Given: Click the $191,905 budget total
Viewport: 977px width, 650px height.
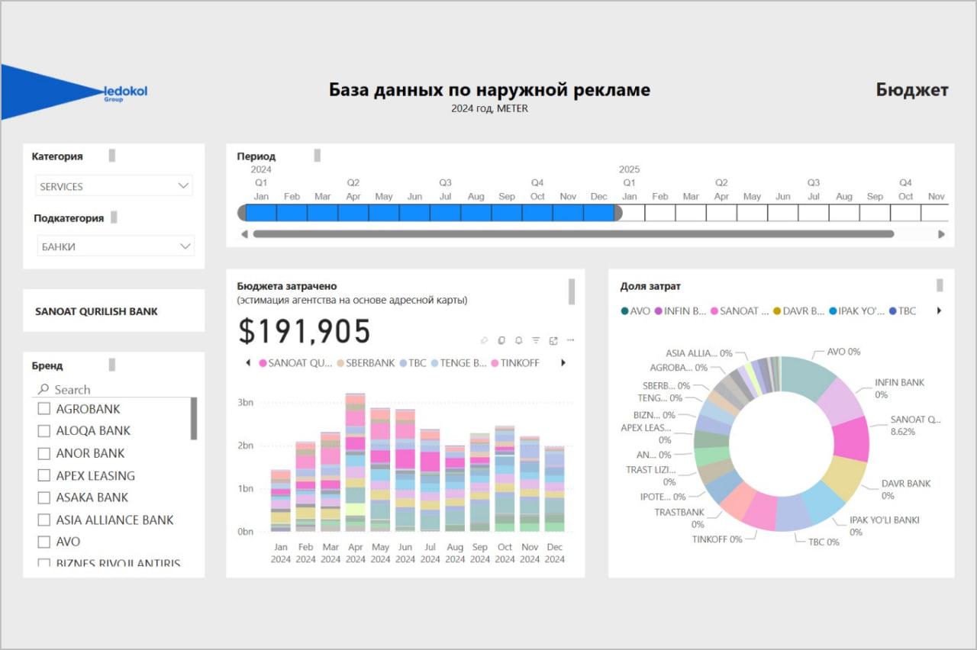Looking at the screenshot, I should 305,331.
